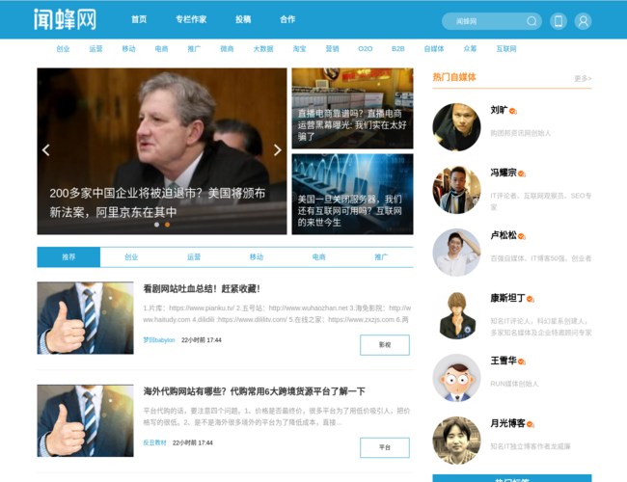Go to previous carousel slide arrow
Viewport: 627px width, 482px height.
coord(45,150)
